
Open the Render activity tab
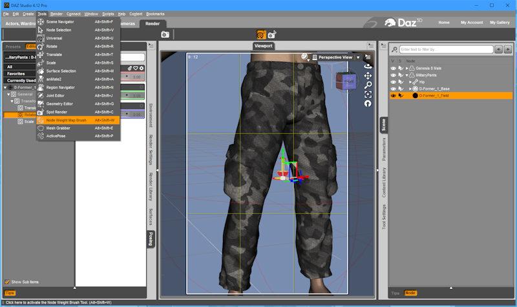pyautogui.click(x=153, y=24)
